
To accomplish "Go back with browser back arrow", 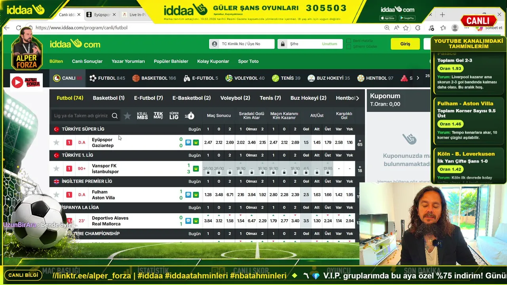I will 7,28.
